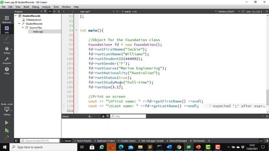Toggle right sidebar visibility
Image resolution: width=269 pixels, height=151 pixels.
pos(267,141)
